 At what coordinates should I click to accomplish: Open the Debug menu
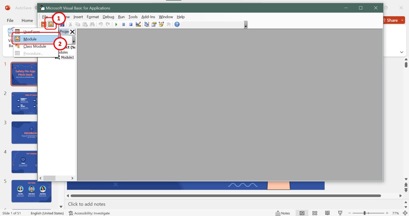point(108,17)
